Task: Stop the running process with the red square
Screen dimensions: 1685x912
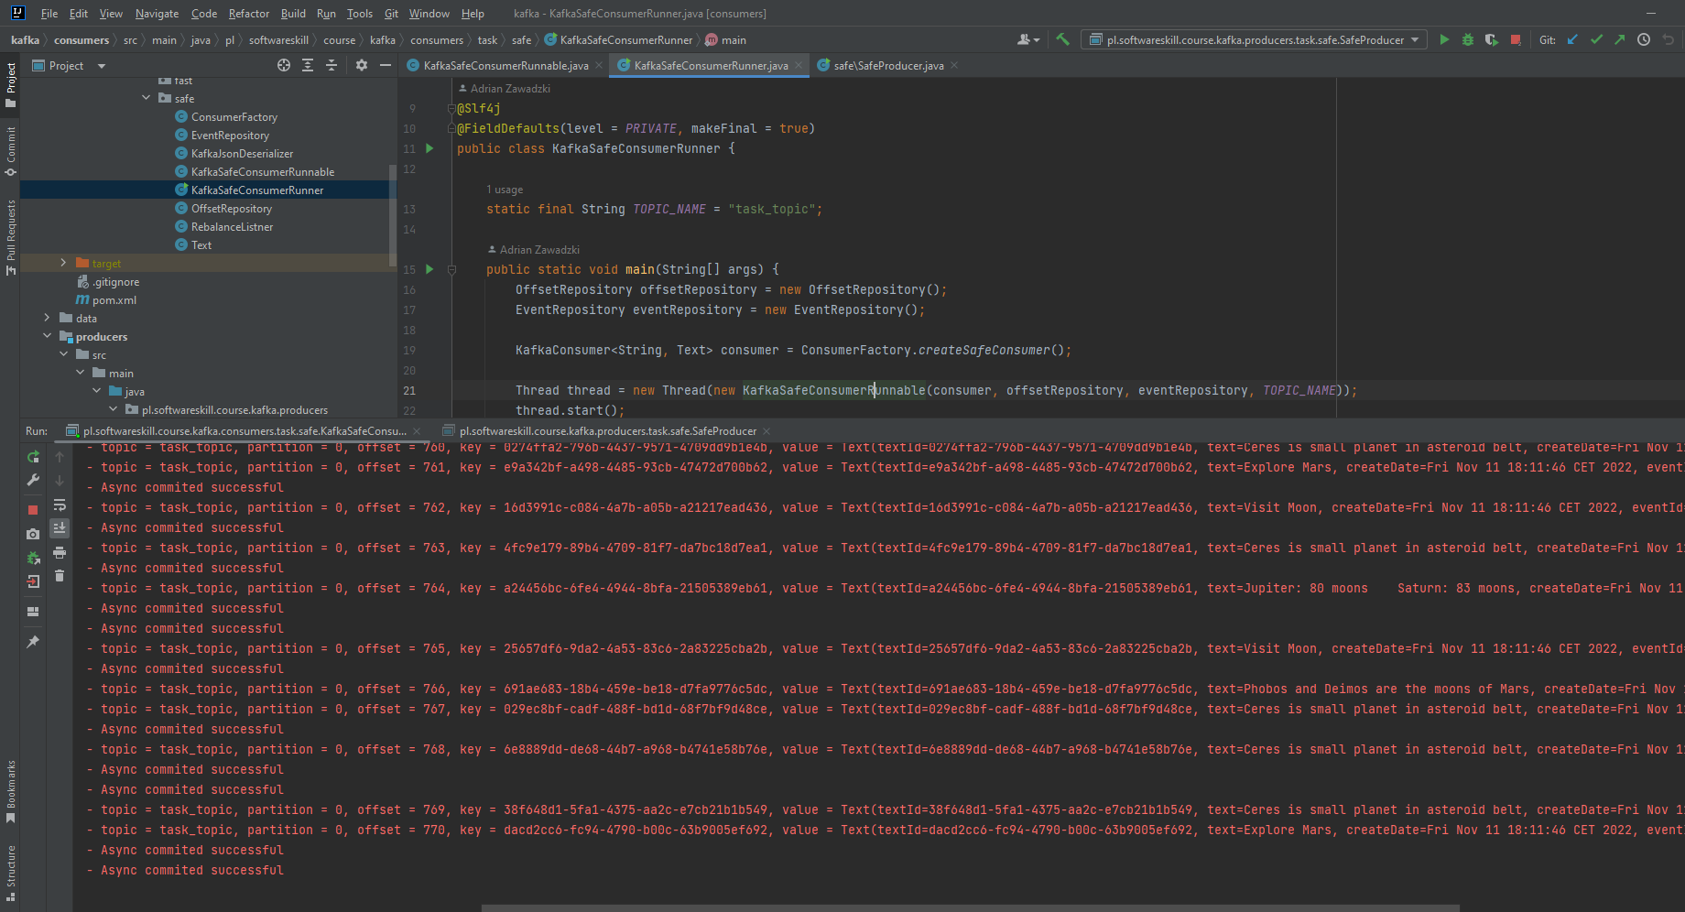Action: point(32,508)
